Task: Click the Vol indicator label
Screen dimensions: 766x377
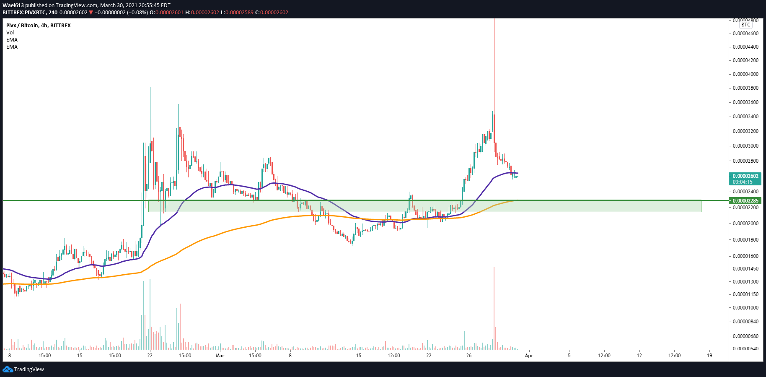Action: click(x=10, y=33)
